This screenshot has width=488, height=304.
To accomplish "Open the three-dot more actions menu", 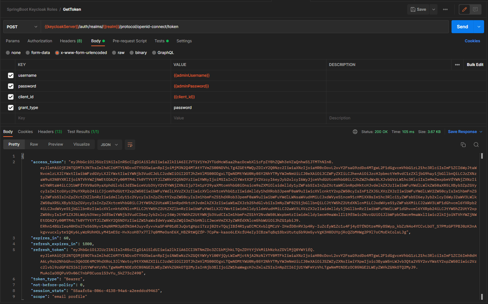I will click(x=445, y=9).
